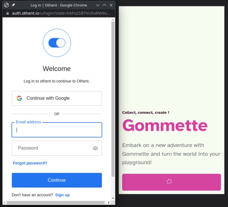Screen dimensions: 228x207
Task: Click 'Log in to othent to continue' text
Action: click(57, 81)
